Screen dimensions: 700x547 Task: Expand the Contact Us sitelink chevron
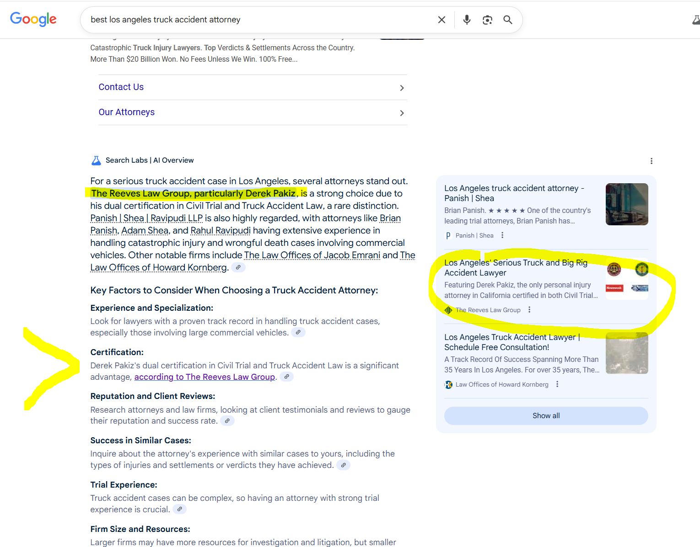point(402,88)
